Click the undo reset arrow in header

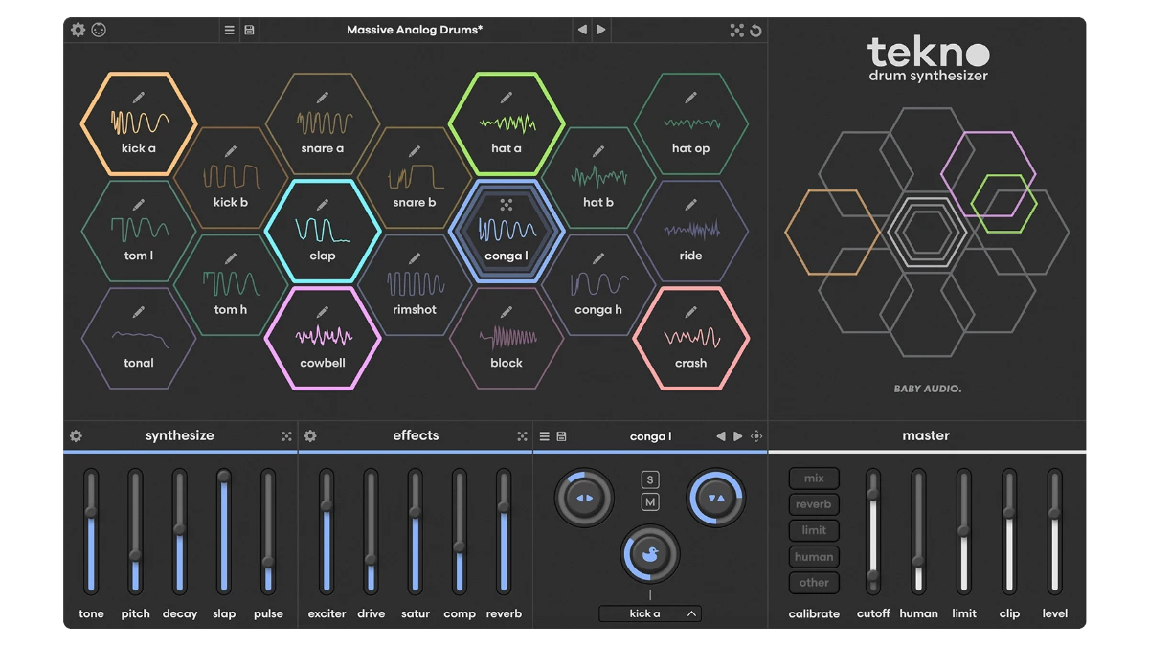(755, 30)
